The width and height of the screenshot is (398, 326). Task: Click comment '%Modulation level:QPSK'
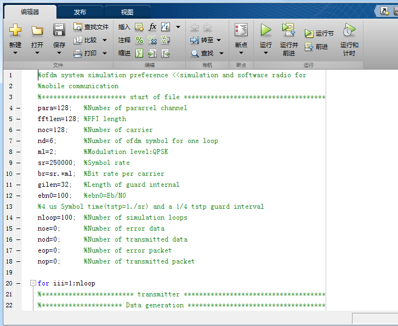[x=126, y=152]
